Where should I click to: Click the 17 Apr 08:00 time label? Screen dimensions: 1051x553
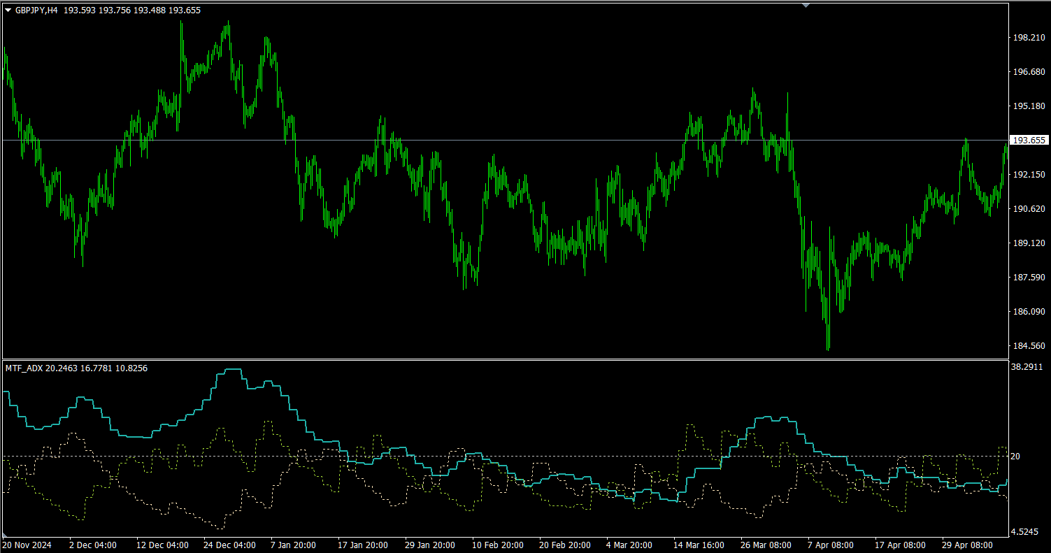[901, 545]
